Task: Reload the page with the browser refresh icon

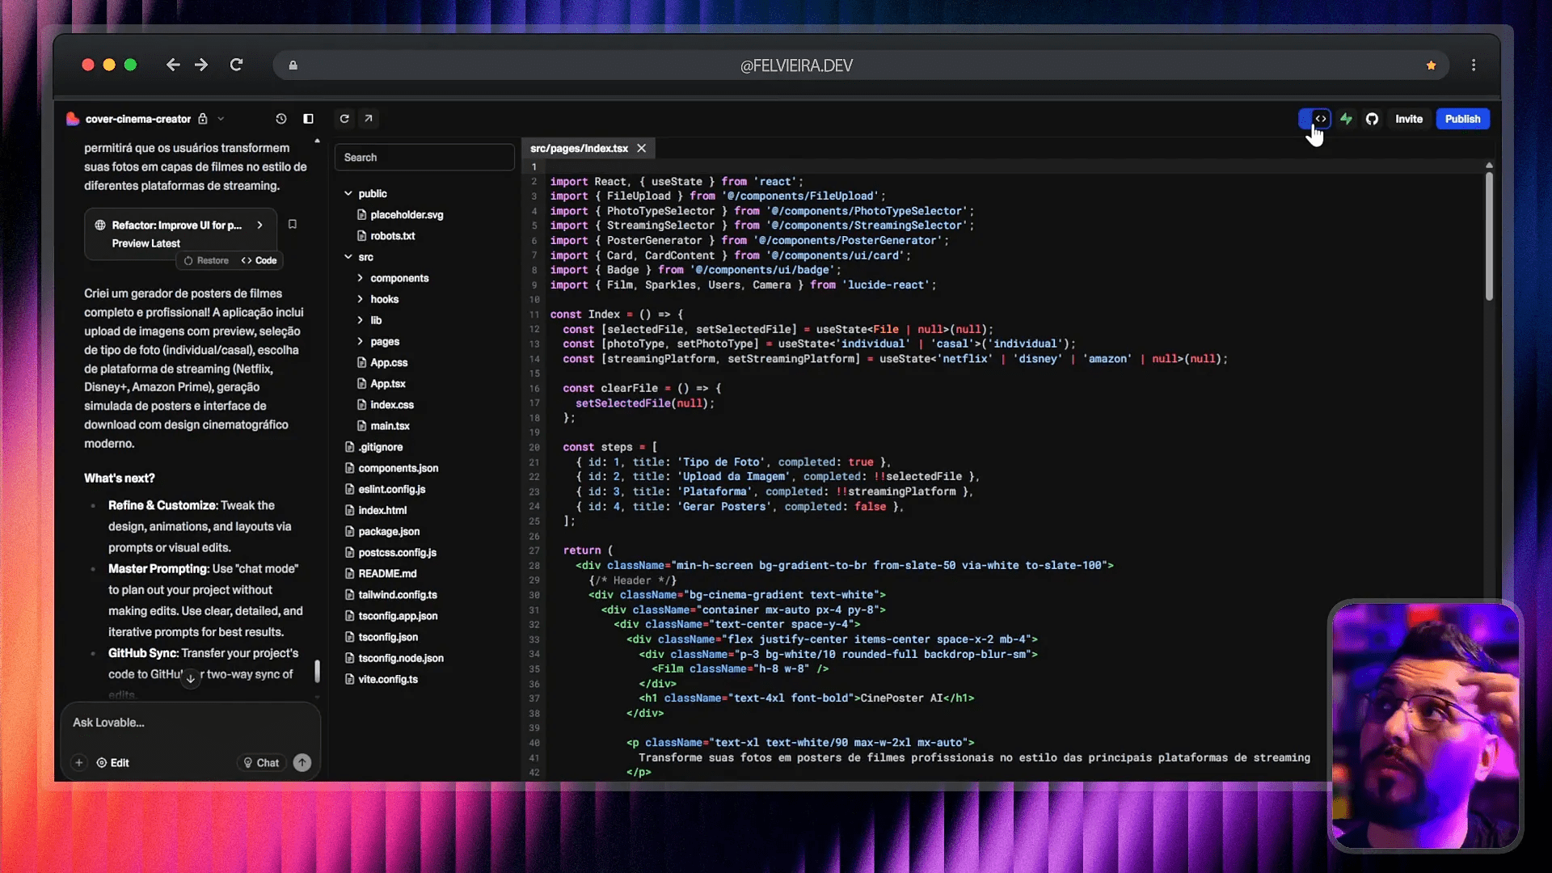Action: pos(236,65)
